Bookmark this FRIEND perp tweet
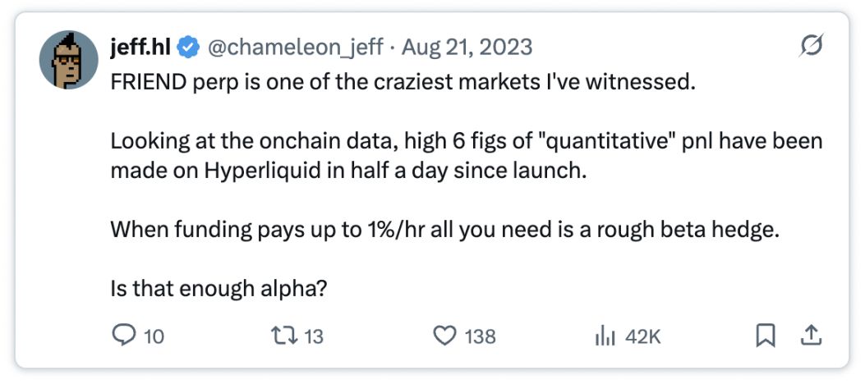Image resolution: width=865 pixels, height=384 pixels. pyautogui.click(x=765, y=335)
